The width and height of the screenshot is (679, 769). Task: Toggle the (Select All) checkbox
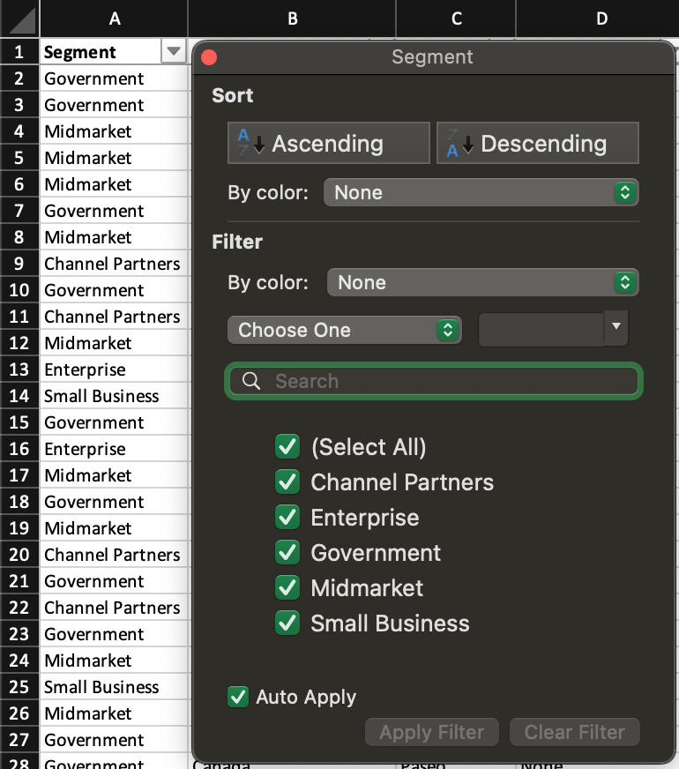tap(287, 447)
